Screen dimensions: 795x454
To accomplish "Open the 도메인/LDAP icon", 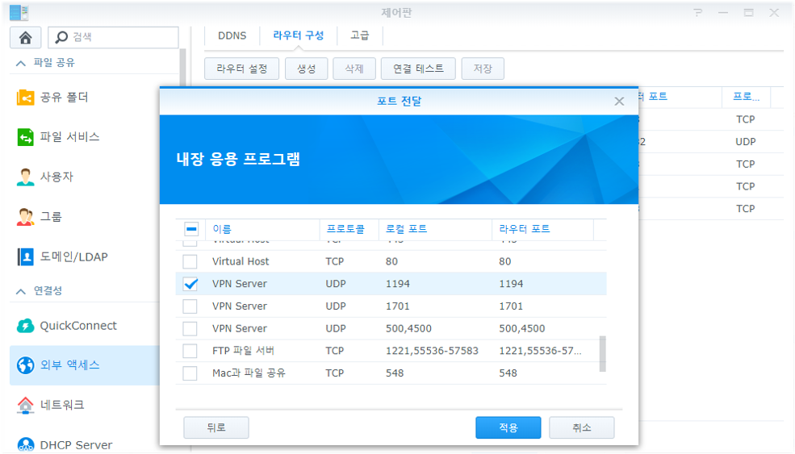I will [x=25, y=257].
